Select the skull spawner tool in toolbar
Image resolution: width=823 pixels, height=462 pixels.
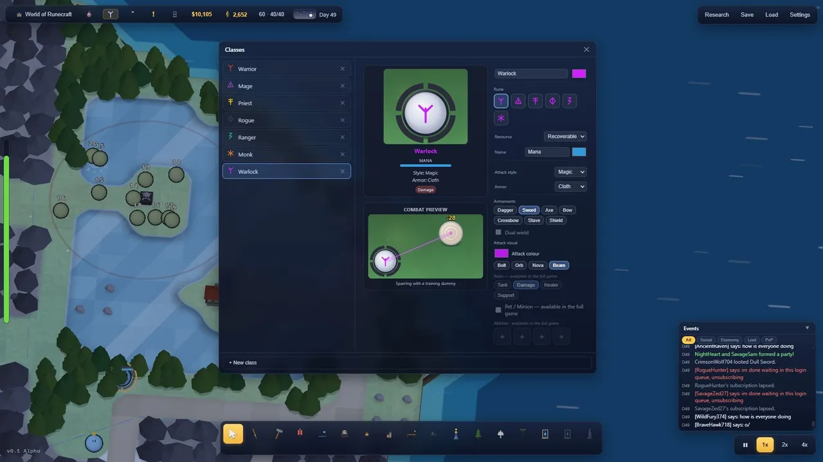tap(345, 434)
